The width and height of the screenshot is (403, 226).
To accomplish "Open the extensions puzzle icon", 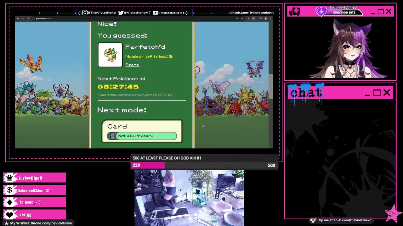I will (x=253, y=19).
